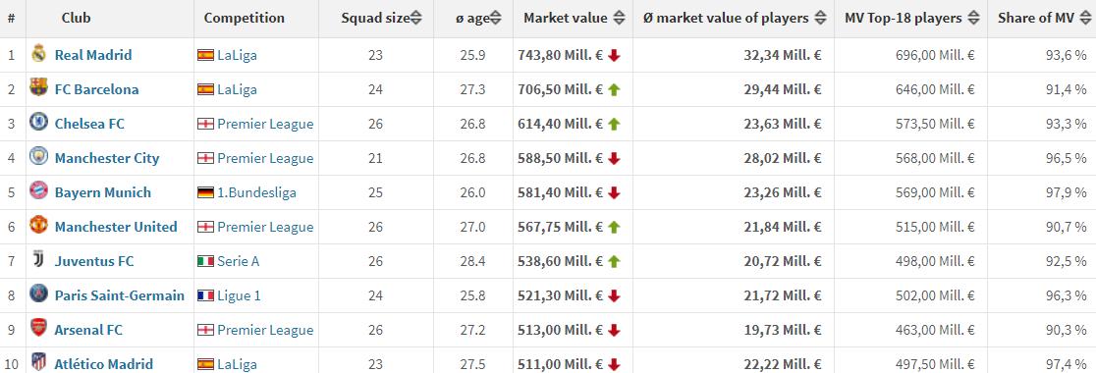Sort by MV Top-18 players arrows
Image resolution: width=1096 pixels, height=373 pixels.
point(973,19)
